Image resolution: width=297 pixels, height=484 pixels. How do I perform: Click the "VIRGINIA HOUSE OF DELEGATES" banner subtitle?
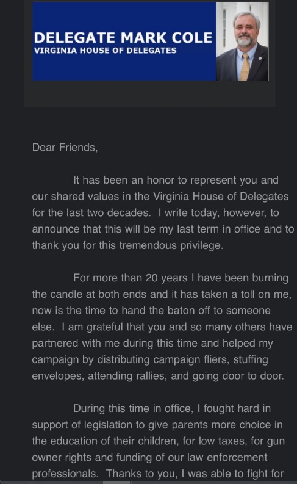click(x=105, y=51)
